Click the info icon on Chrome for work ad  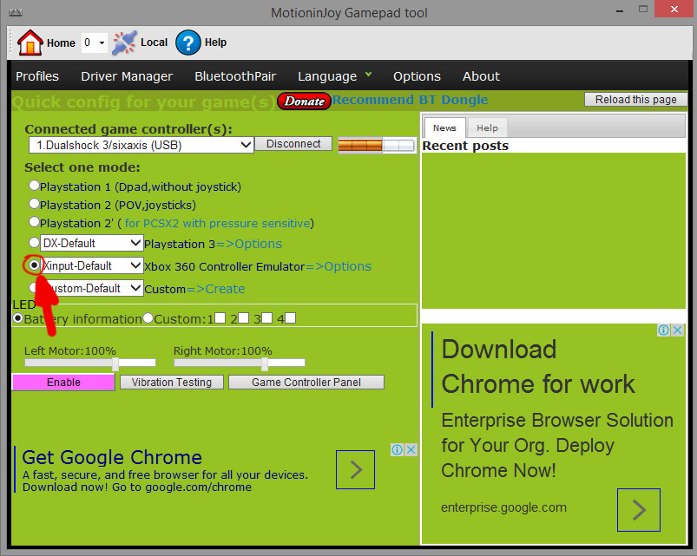[663, 330]
